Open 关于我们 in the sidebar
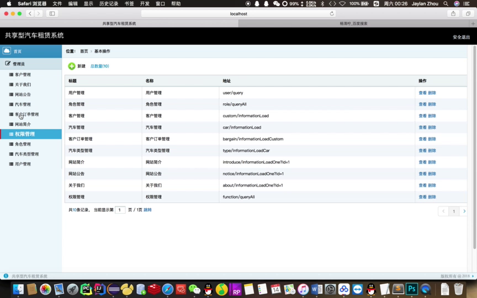This screenshot has width=477, height=298. [23, 84]
